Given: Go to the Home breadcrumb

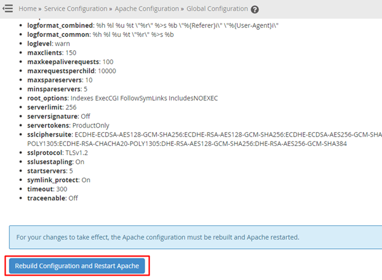Looking at the screenshot, I should pyautogui.click(x=27, y=9).
